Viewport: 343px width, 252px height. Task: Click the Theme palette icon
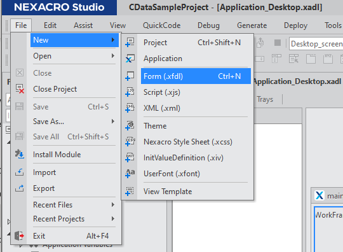coord(130,126)
